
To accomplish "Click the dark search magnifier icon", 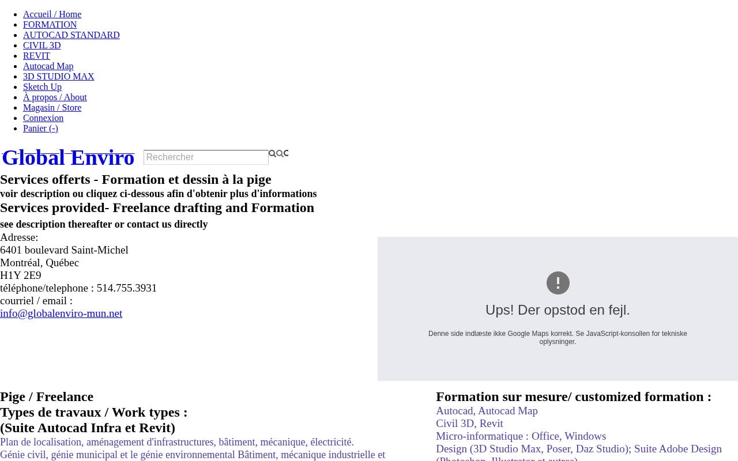I will pos(272,154).
